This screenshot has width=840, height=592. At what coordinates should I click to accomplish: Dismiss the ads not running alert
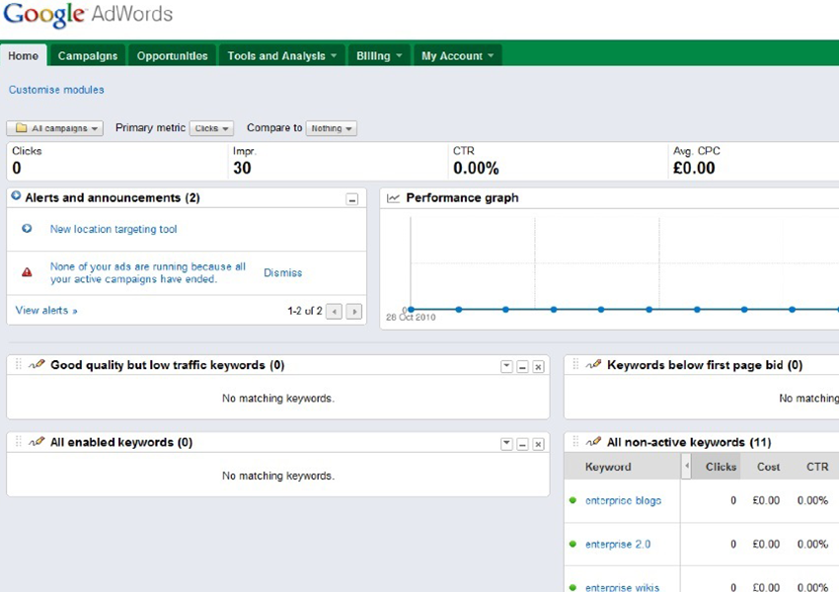click(x=283, y=272)
